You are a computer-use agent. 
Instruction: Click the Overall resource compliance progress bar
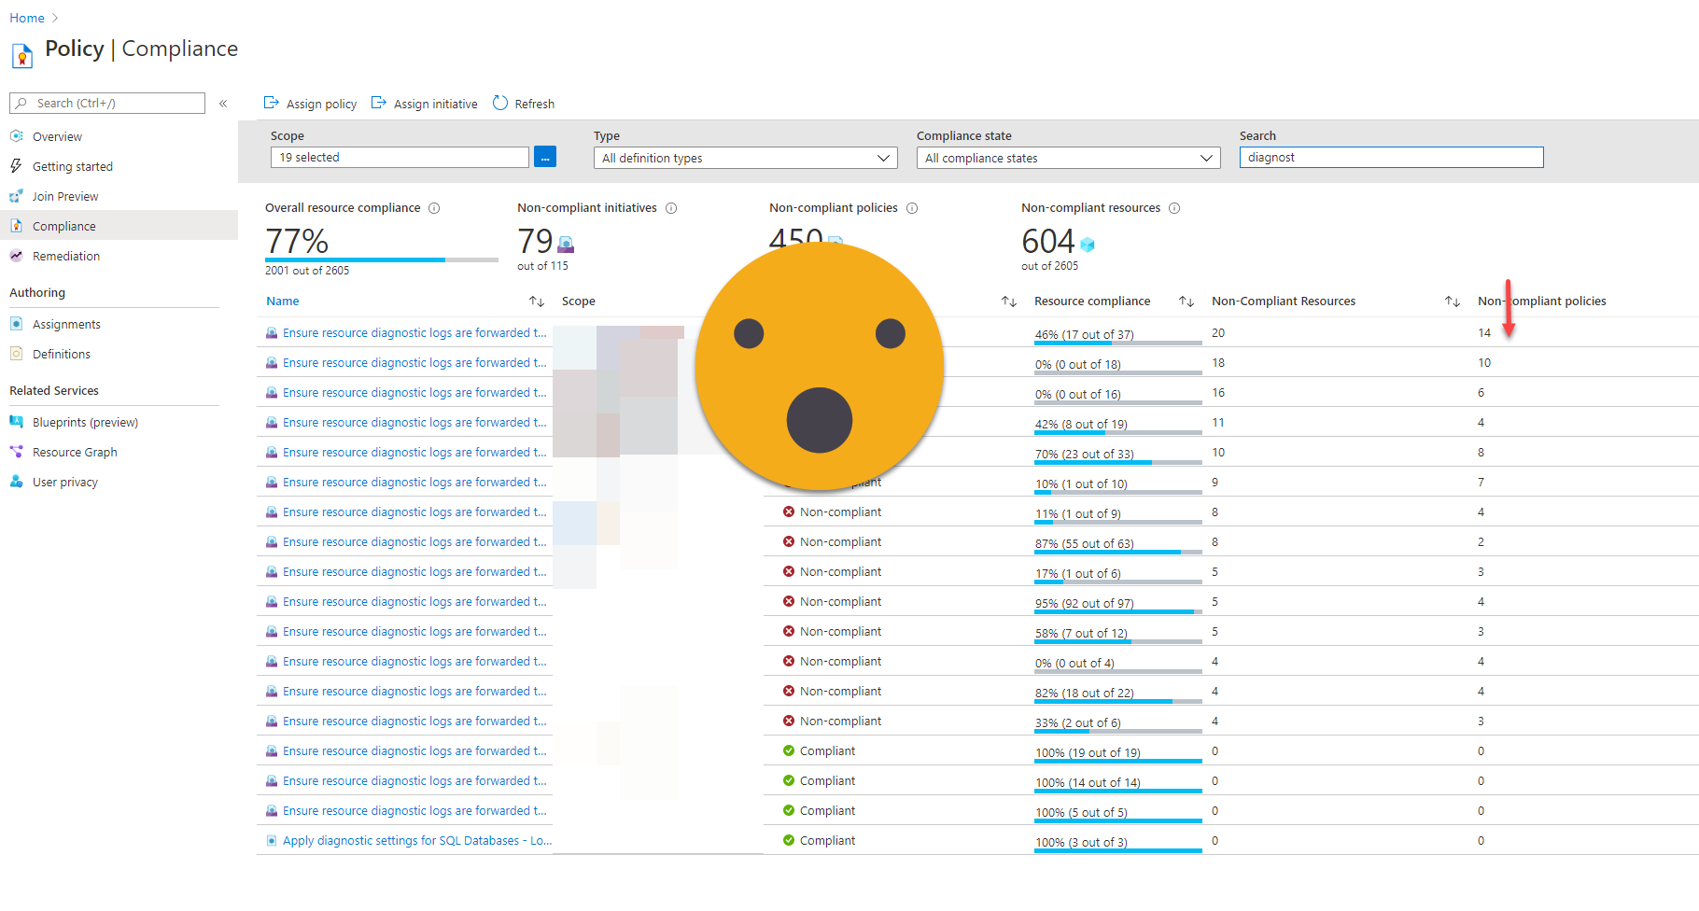(x=381, y=258)
